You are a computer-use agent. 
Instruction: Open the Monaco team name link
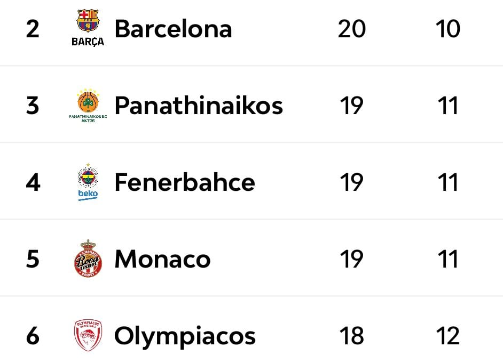(x=162, y=259)
